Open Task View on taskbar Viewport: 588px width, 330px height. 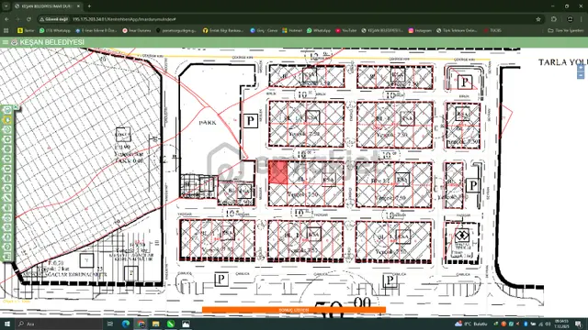(x=110, y=324)
